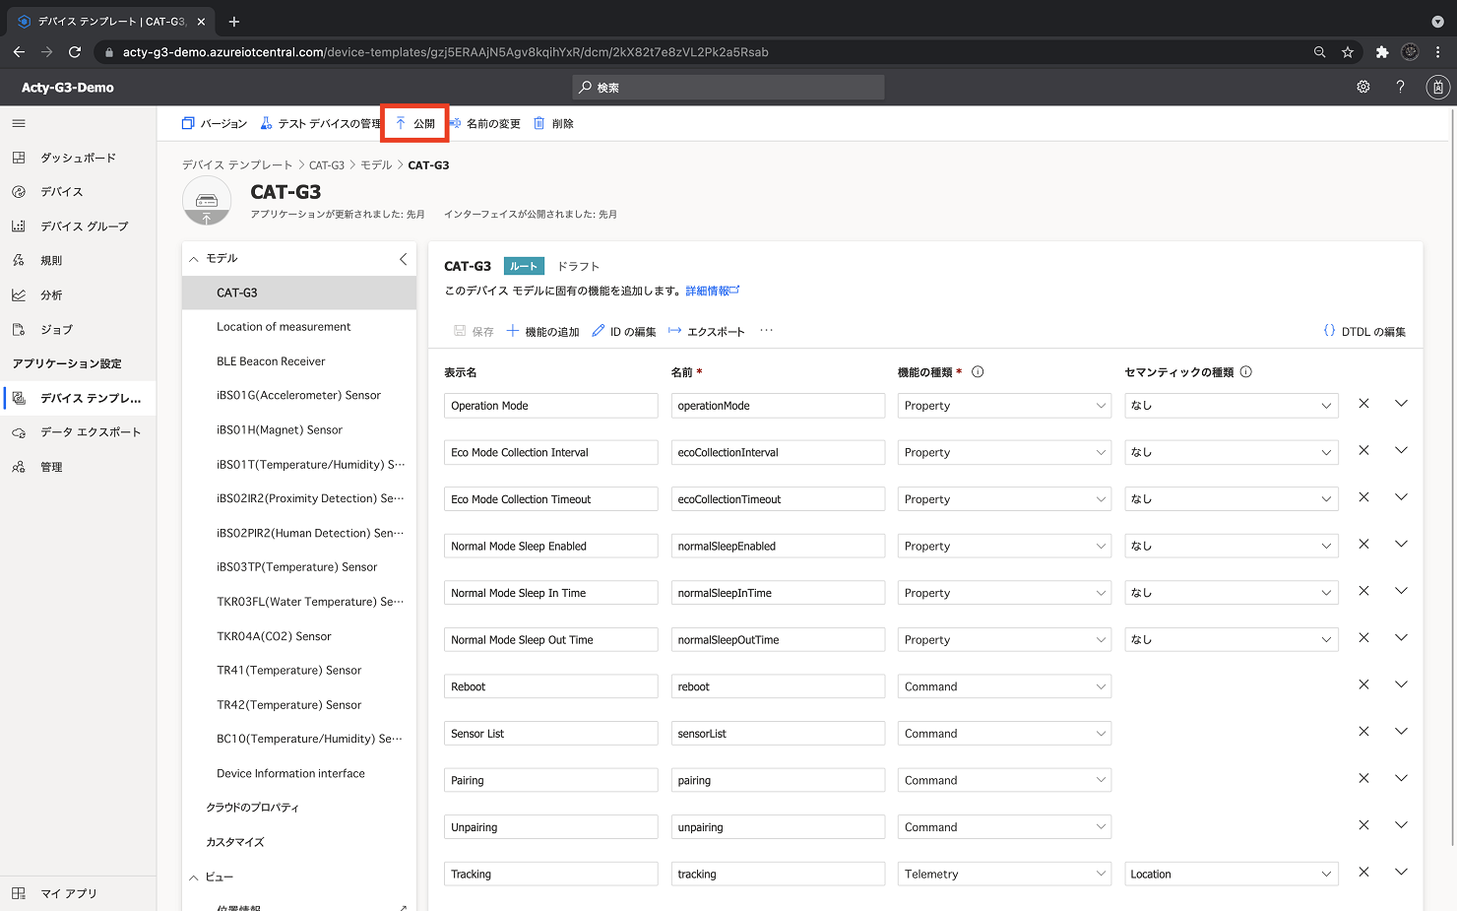
Task: Click the sensorList name field
Action: coord(778,734)
